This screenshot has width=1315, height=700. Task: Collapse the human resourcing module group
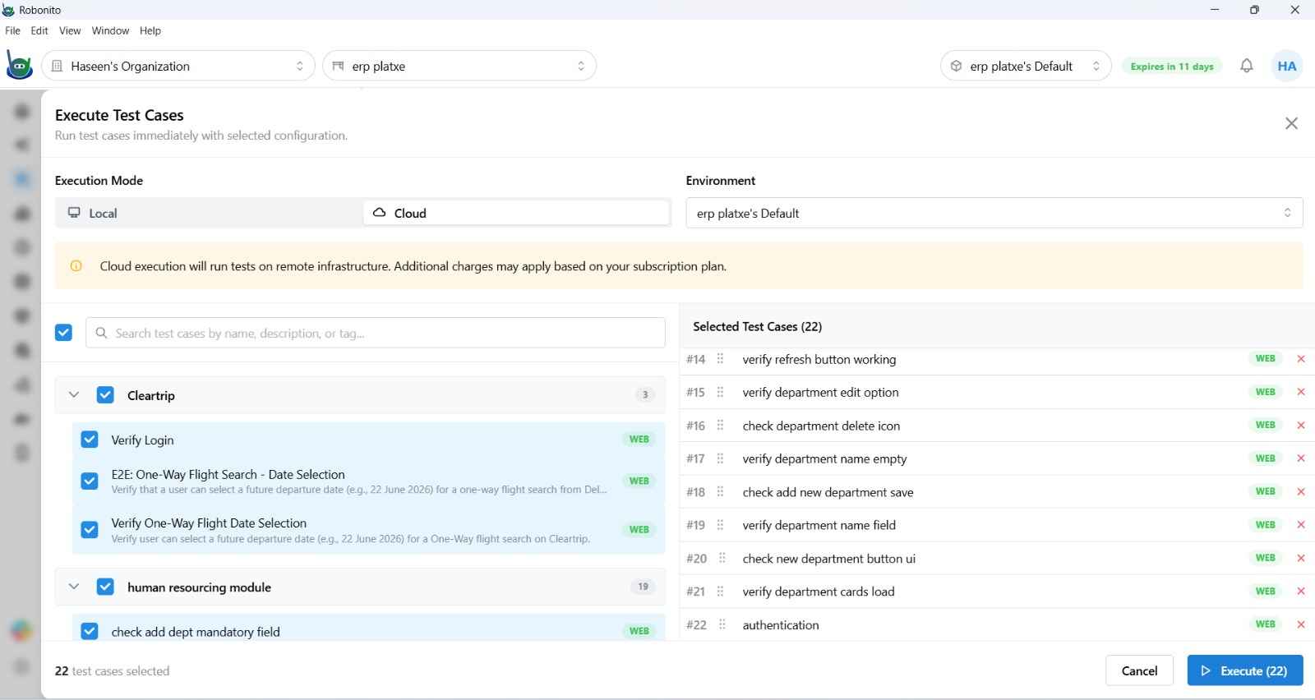click(x=74, y=587)
